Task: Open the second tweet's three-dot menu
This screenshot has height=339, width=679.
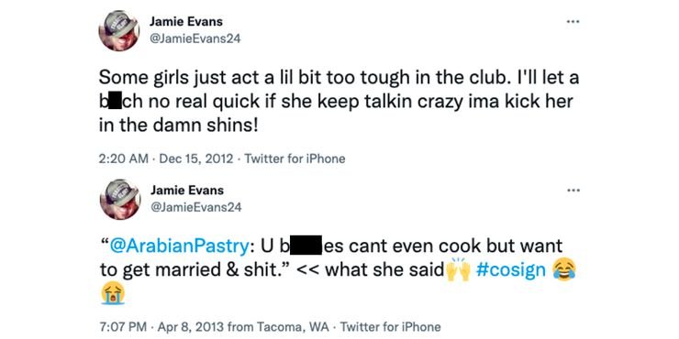Action: point(573,190)
